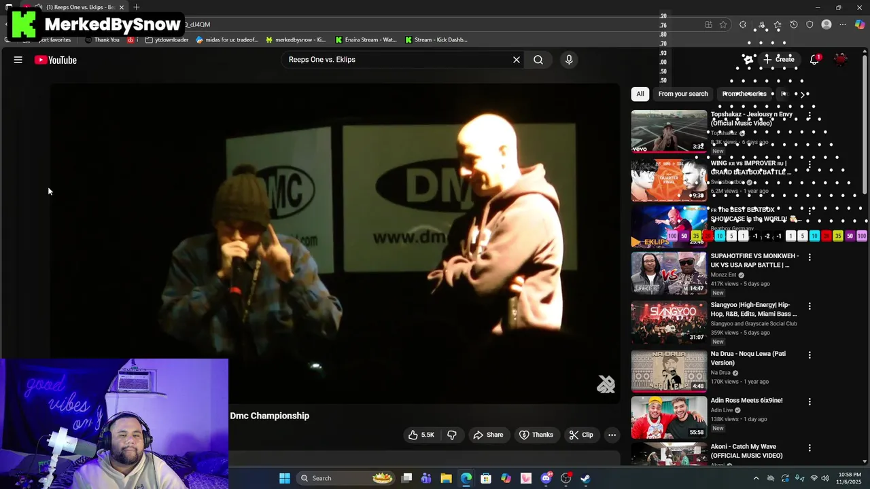
Task: Open clock showing 10:58 PM
Action: (850, 478)
